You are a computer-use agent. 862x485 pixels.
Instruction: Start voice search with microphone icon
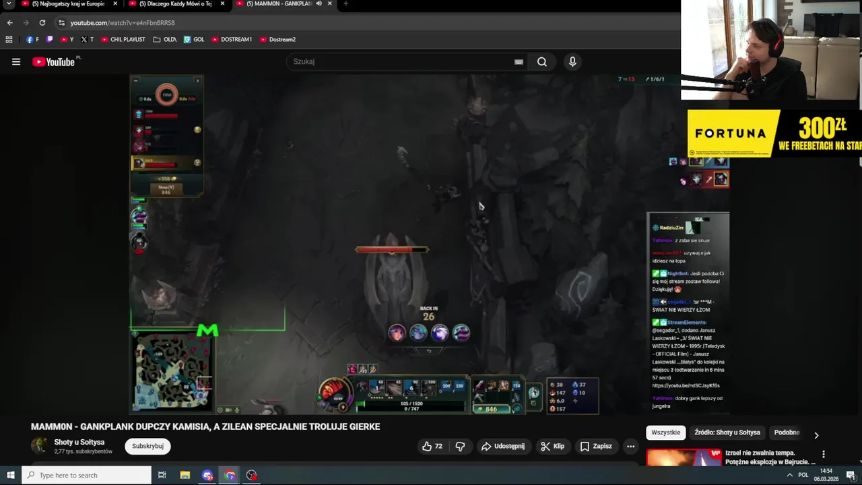(572, 62)
